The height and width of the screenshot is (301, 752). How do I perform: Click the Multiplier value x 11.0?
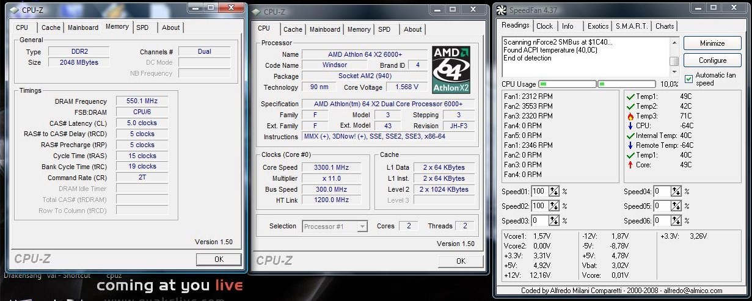coord(331,178)
